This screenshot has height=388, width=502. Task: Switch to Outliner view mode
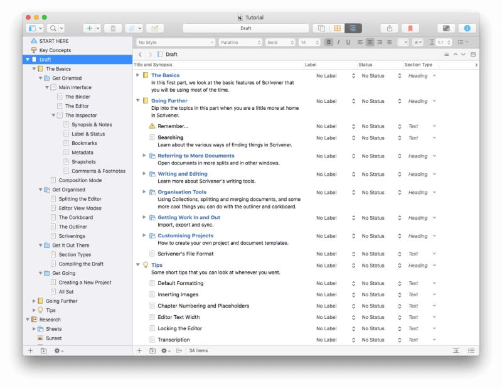(x=353, y=28)
